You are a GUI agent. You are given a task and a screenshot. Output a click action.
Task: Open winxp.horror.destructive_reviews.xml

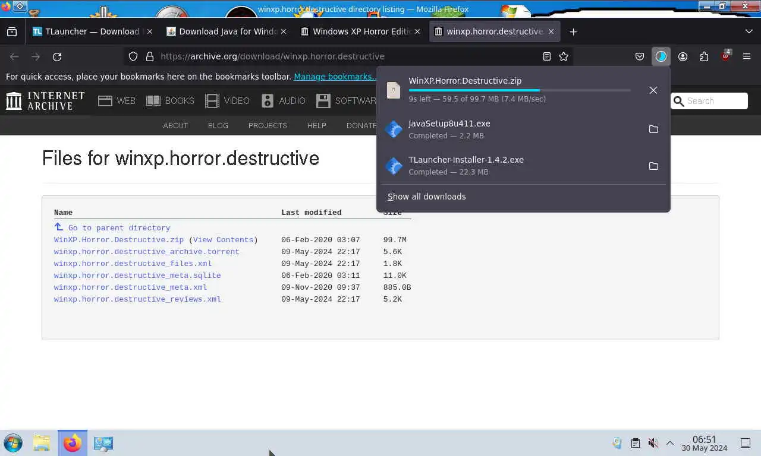point(137,299)
